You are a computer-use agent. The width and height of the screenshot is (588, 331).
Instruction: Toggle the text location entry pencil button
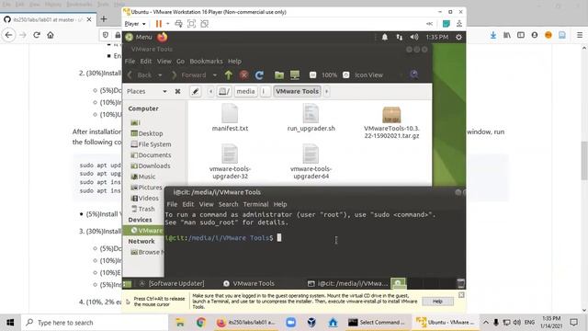pos(195,91)
